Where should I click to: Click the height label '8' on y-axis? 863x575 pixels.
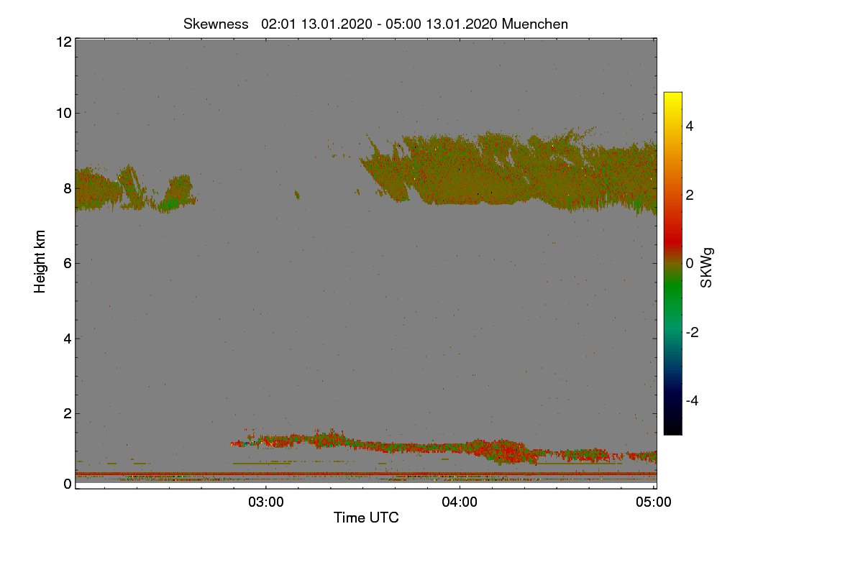(68, 188)
